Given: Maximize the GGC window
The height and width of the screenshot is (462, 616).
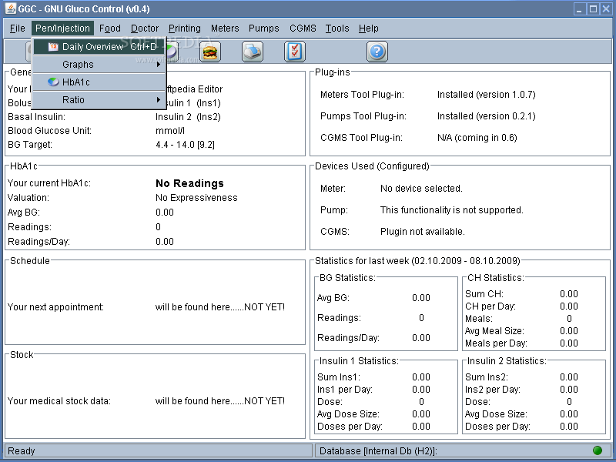Looking at the screenshot, I should coord(593,8).
